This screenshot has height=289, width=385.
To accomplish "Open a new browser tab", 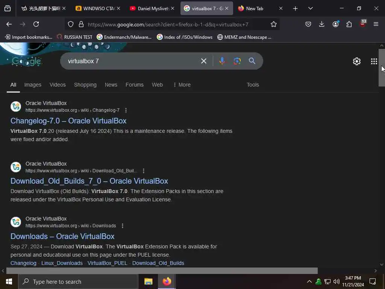I will (x=295, y=9).
